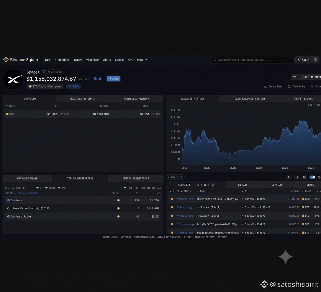Click the Token Entity button
Image resolution: width=321 pixels, height=292 pixels.
point(297,86)
